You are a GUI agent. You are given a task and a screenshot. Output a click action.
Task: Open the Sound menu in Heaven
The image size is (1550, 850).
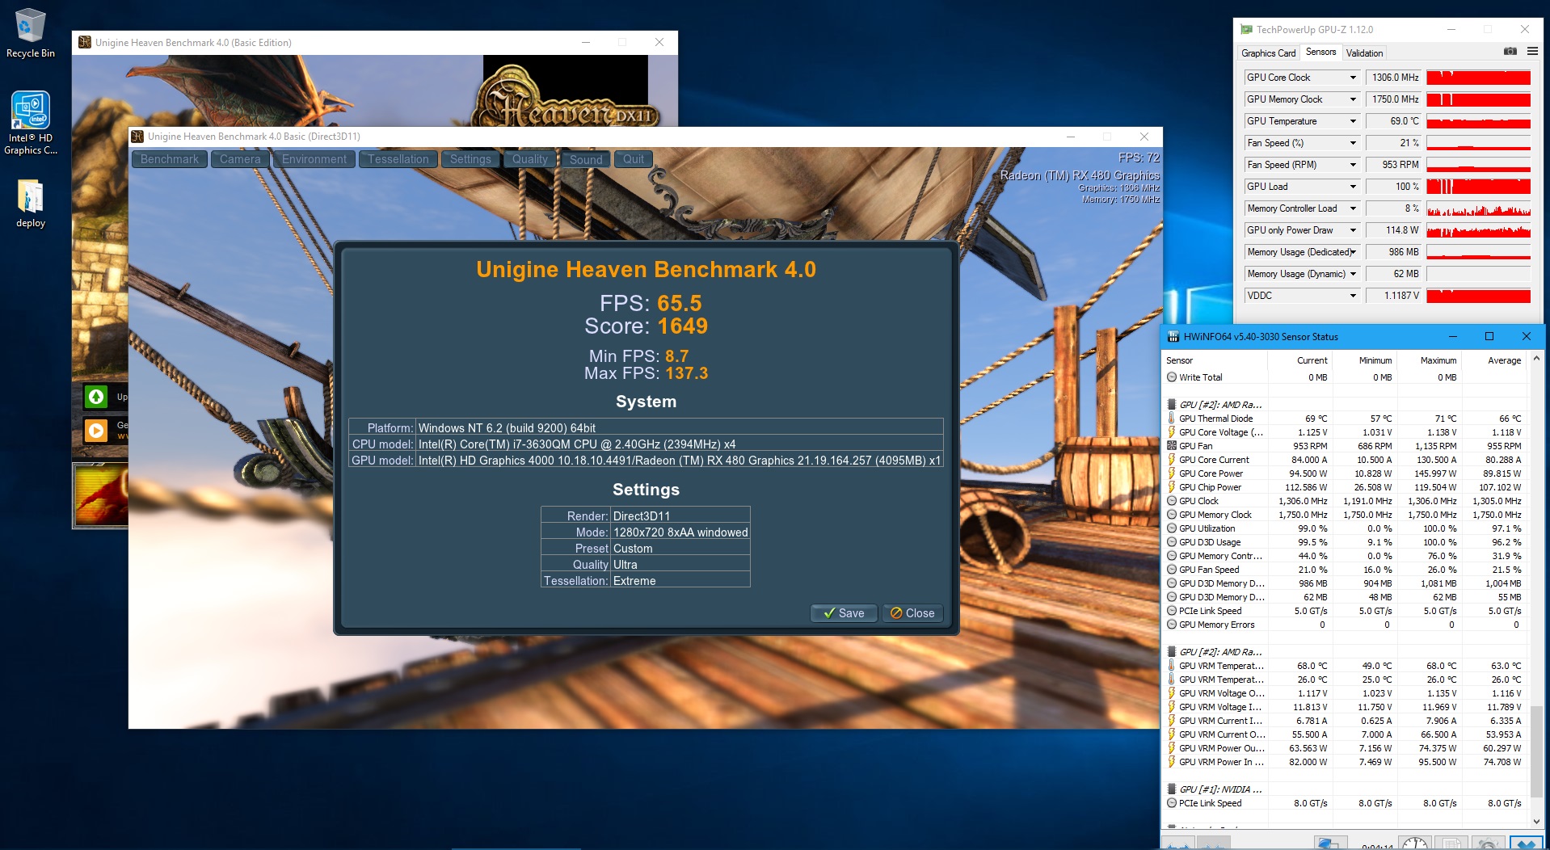tap(586, 159)
